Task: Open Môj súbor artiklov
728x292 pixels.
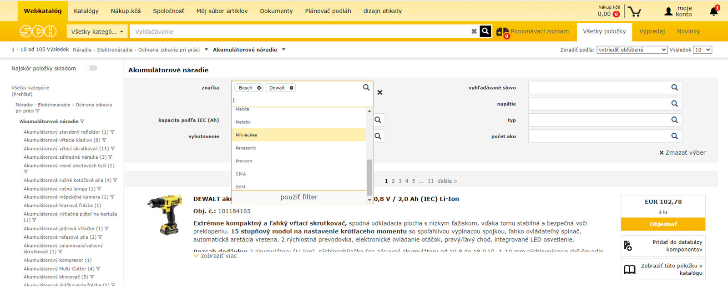Action: (222, 11)
